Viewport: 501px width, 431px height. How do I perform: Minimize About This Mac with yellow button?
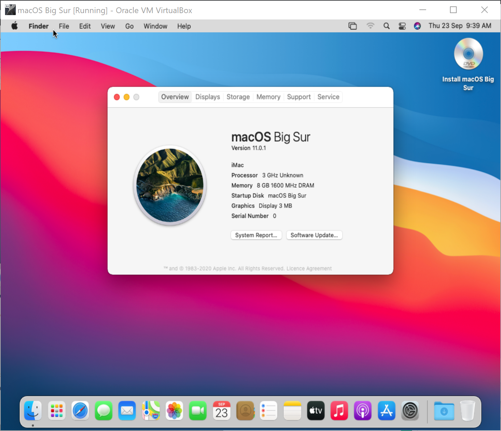(127, 97)
